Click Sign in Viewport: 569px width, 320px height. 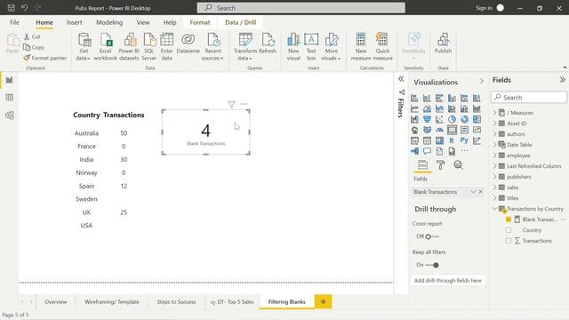tap(484, 8)
